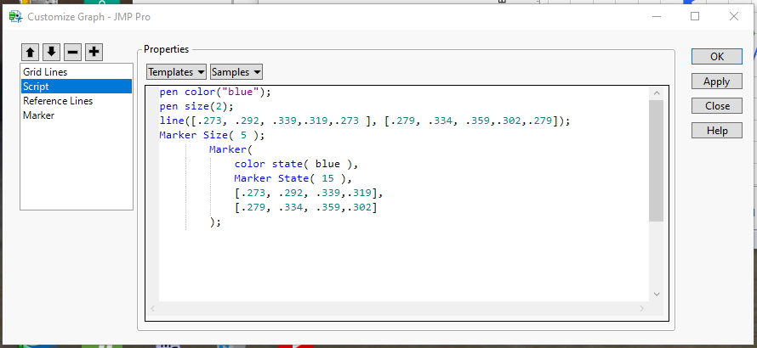The image size is (757, 348).
Task: Select Script in the list
Action: click(77, 87)
